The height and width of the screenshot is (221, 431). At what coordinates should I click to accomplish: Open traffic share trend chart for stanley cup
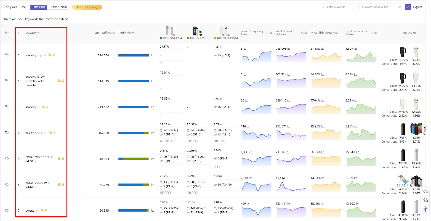153,55
